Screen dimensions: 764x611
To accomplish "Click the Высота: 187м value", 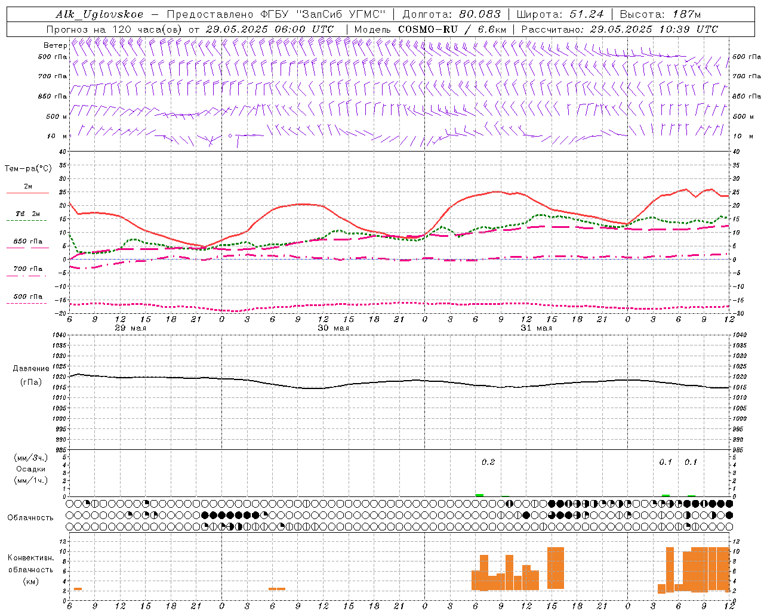I will tap(660, 14).
